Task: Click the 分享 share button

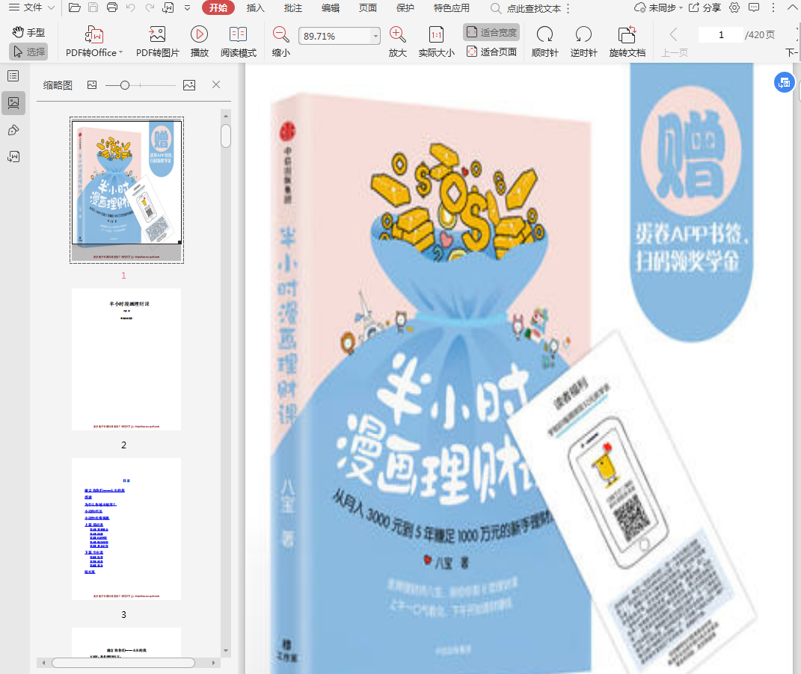Action: [x=705, y=7]
